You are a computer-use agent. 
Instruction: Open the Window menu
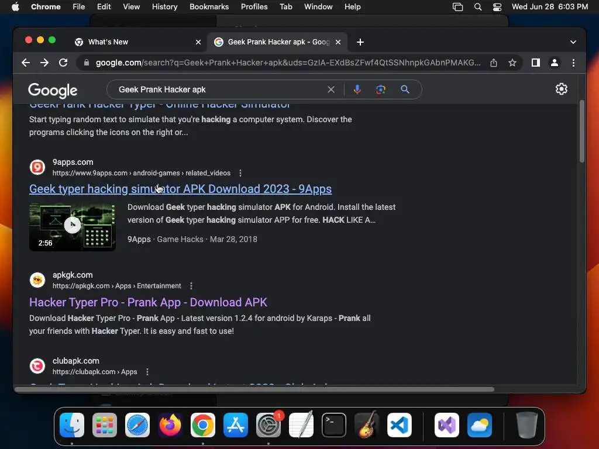pyautogui.click(x=318, y=6)
